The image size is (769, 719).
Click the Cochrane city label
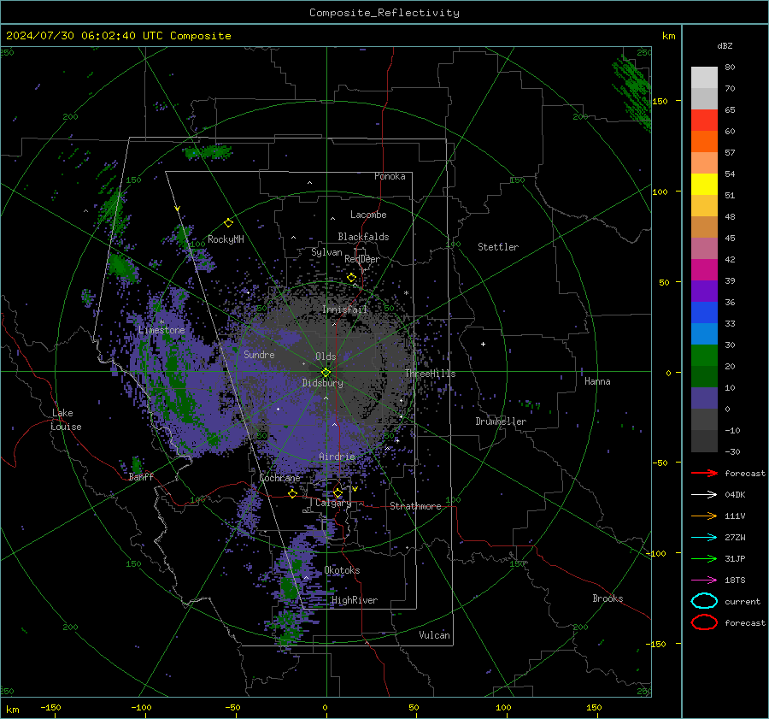coord(279,478)
